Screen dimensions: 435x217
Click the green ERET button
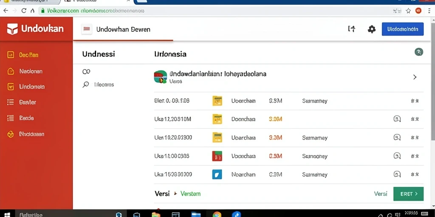(x=408, y=194)
